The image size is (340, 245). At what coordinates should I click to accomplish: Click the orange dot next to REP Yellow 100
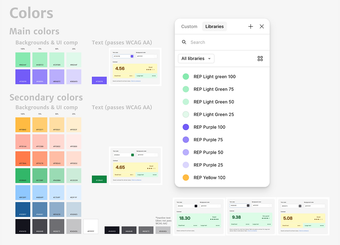(186, 178)
